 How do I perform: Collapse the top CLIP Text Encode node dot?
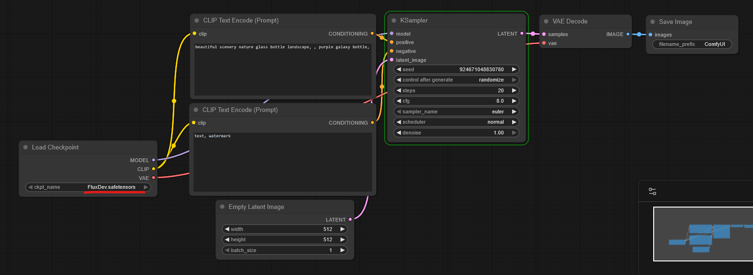coord(196,21)
